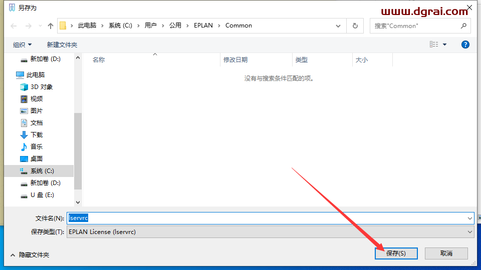Change the view layout icon

coord(434,44)
